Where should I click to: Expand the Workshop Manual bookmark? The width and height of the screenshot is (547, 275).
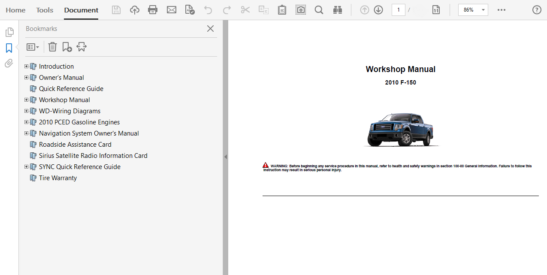27,100
